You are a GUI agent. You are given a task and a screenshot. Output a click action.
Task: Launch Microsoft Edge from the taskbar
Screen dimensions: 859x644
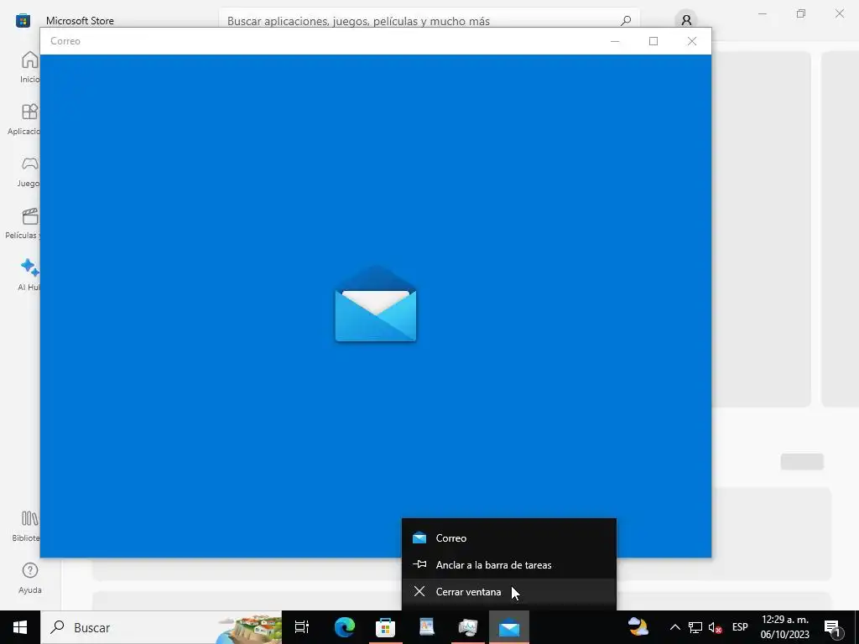click(345, 627)
